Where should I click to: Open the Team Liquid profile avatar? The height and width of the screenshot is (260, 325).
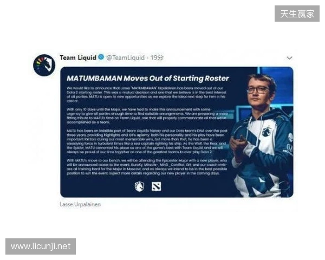click(x=44, y=65)
